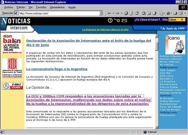Open Prensa Digital sidebar link
Viewport: 188px width, 135px height.
(169, 87)
